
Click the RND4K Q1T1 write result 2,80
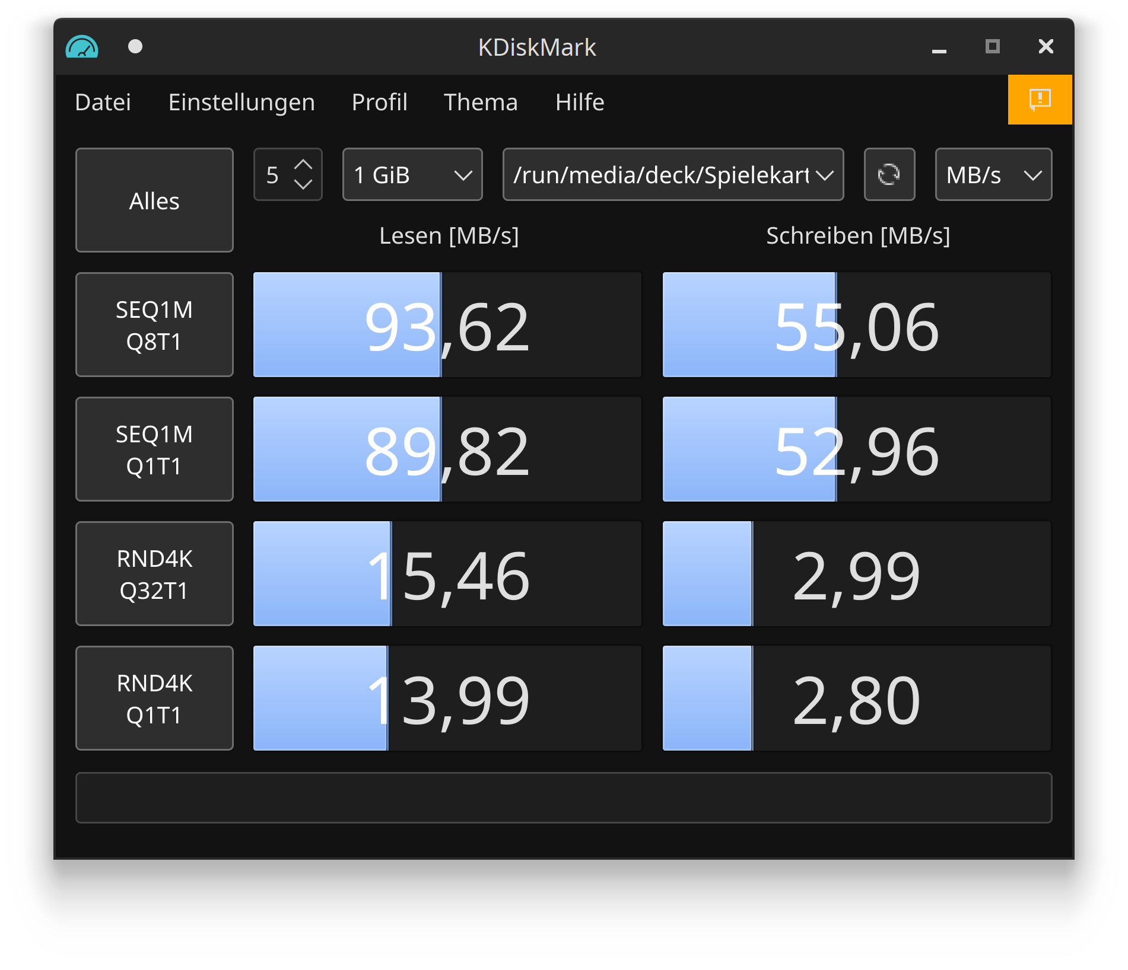pos(857,698)
